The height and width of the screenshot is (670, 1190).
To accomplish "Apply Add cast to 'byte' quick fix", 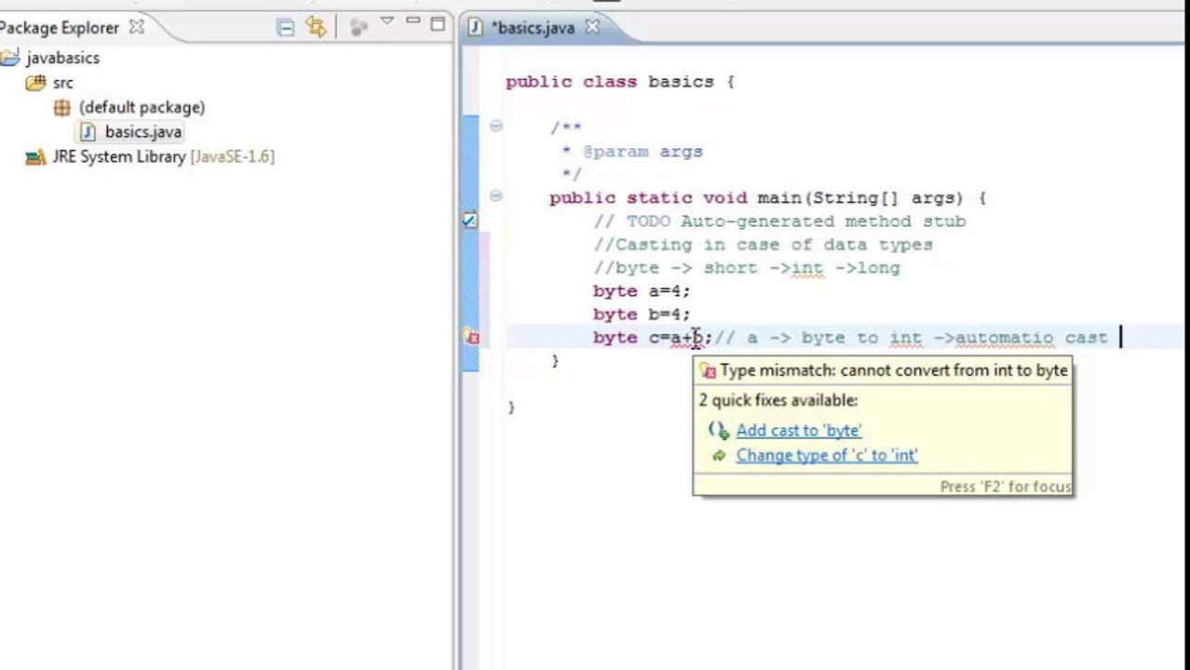I will (x=798, y=430).
